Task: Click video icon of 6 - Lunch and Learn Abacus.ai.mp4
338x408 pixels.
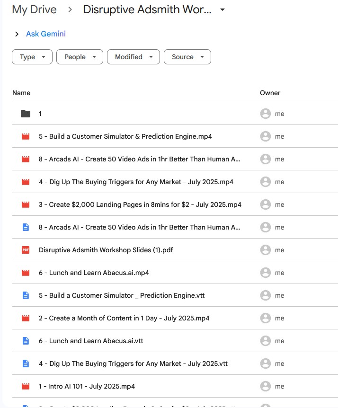Action: coord(26,273)
